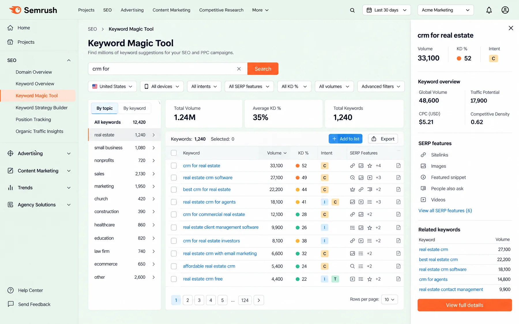Check the crm for commercial real estate row
Screen dimensions: 519x324
(x=174, y=215)
